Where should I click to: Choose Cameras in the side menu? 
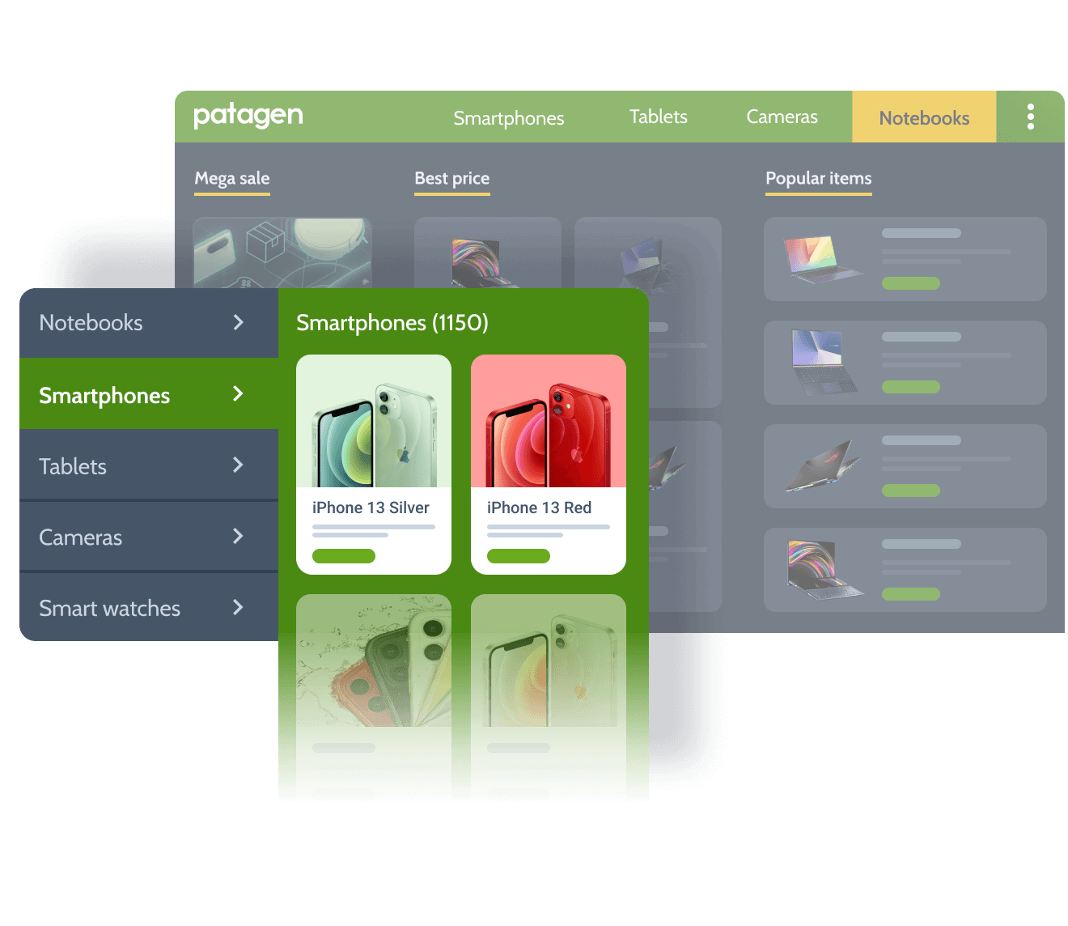(x=149, y=536)
